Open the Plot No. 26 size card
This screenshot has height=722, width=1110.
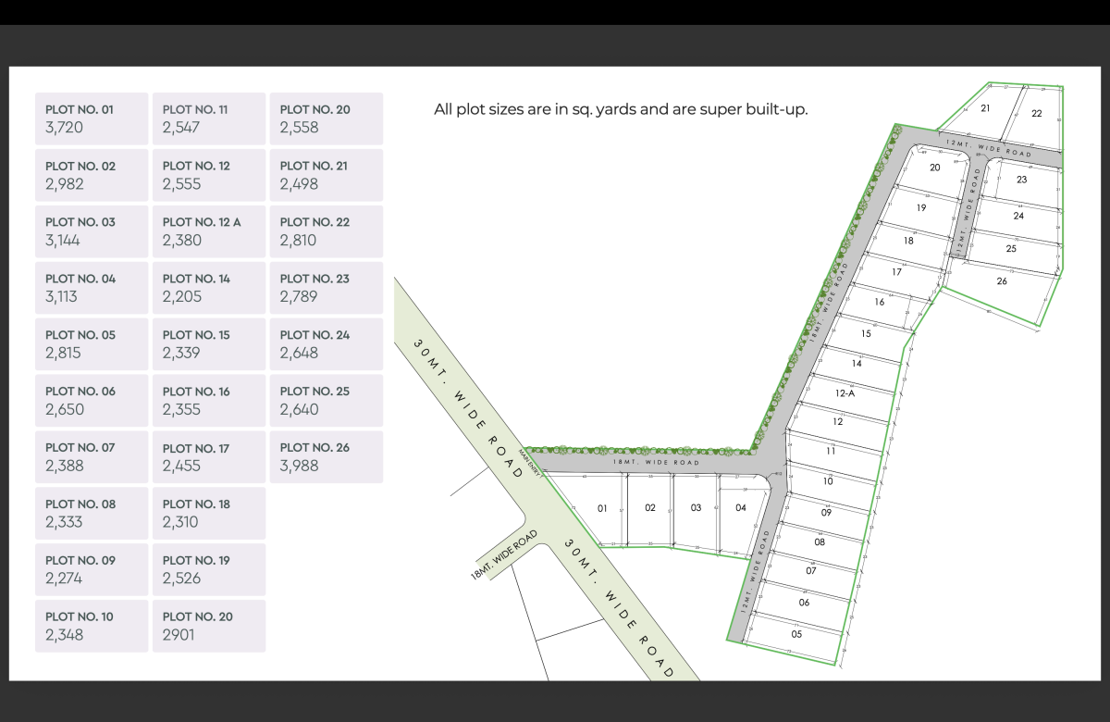(326, 456)
